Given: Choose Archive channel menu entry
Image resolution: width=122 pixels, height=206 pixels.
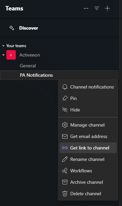Looking at the screenshot, I should tap(88, 182).
